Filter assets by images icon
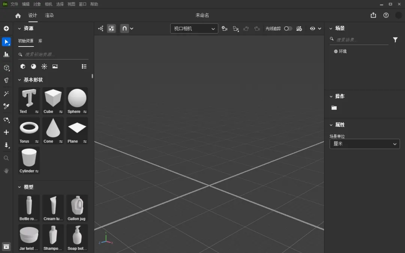 point(55,66)
